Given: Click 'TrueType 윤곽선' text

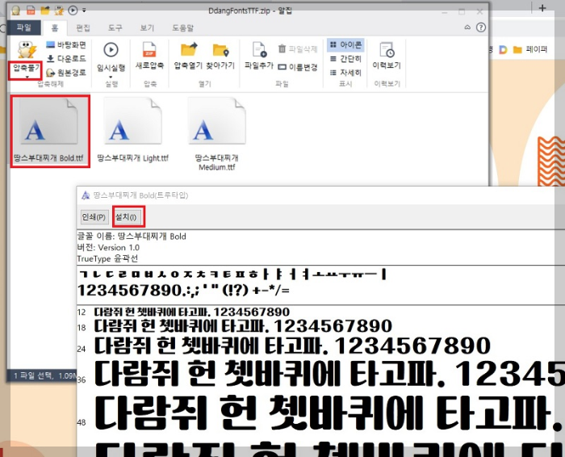Looking at the screenshot, I should tap(107, 258).
